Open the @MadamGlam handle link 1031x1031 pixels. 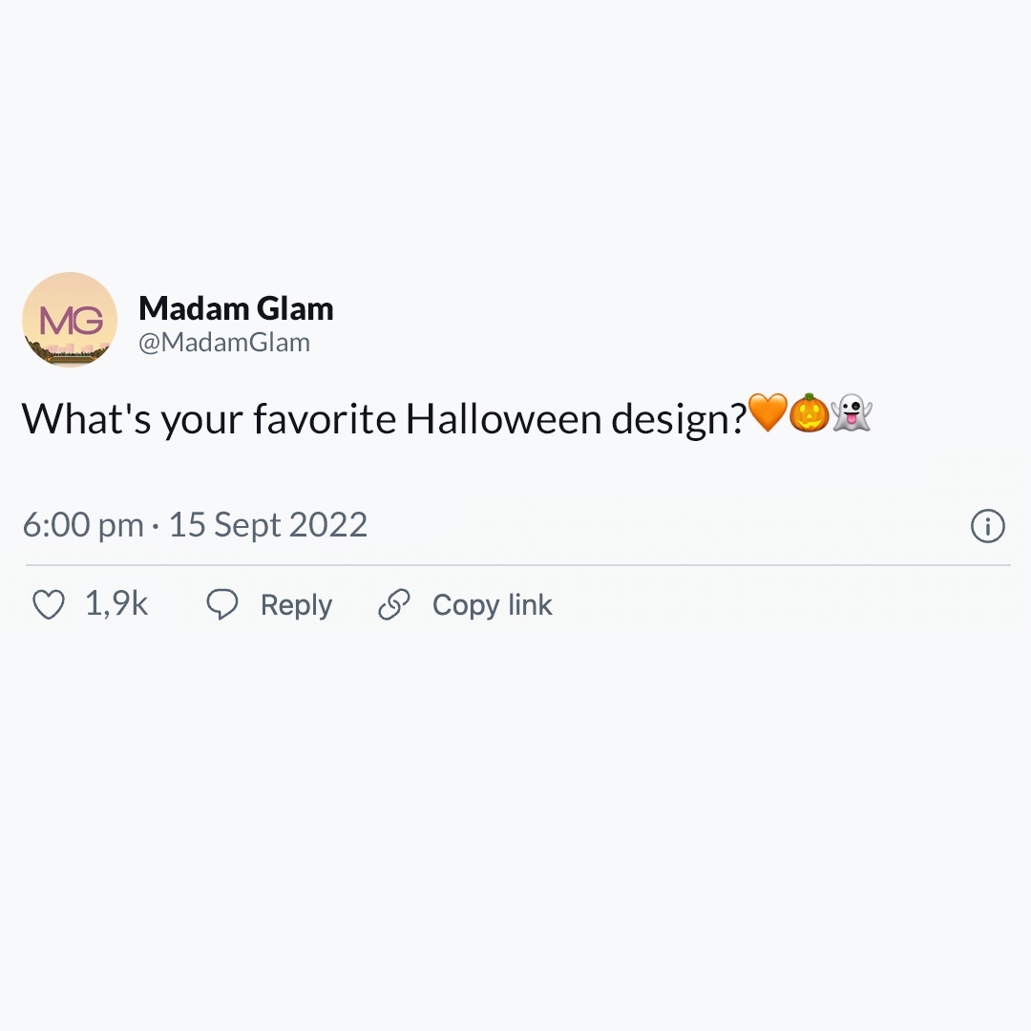click(x=224, y=343)
